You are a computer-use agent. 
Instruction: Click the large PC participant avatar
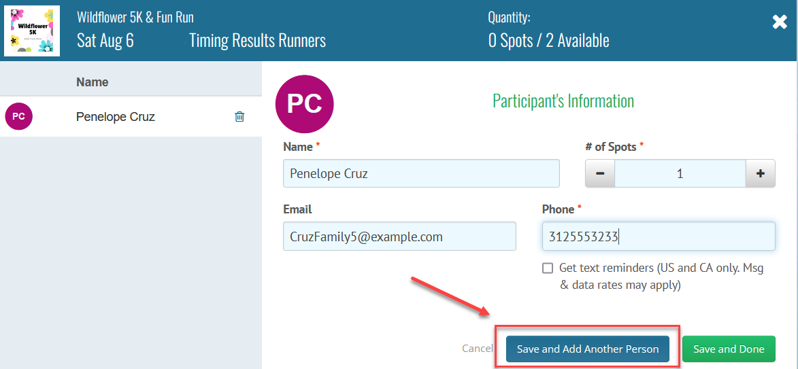(x=304, y=103)
